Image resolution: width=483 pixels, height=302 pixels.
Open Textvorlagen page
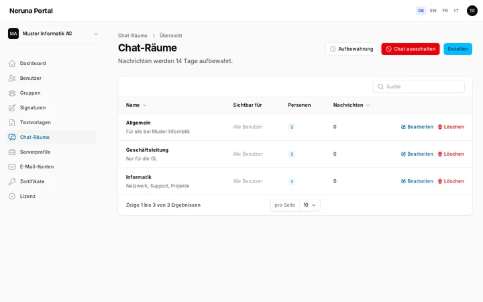[x=51, y=123]
